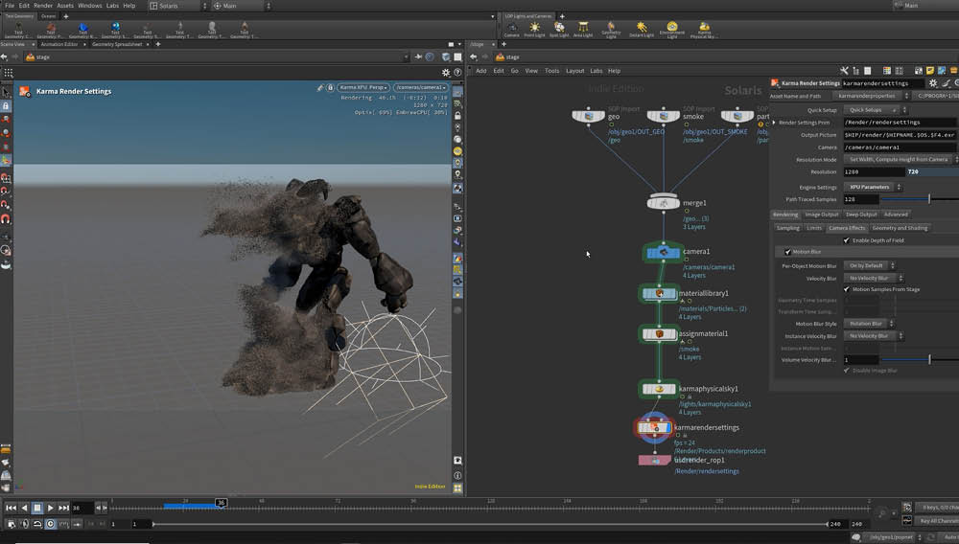Click the play forward button
This screenshot has width=959, height=544.
(x=51, y=508)
